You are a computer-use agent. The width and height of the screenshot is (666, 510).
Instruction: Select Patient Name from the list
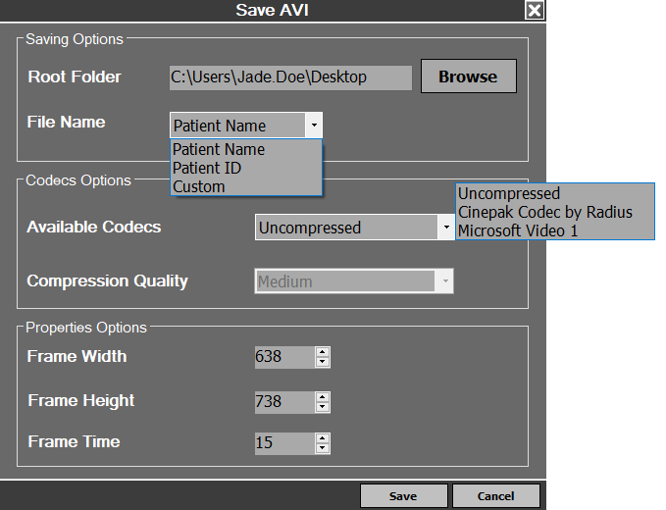219,150
